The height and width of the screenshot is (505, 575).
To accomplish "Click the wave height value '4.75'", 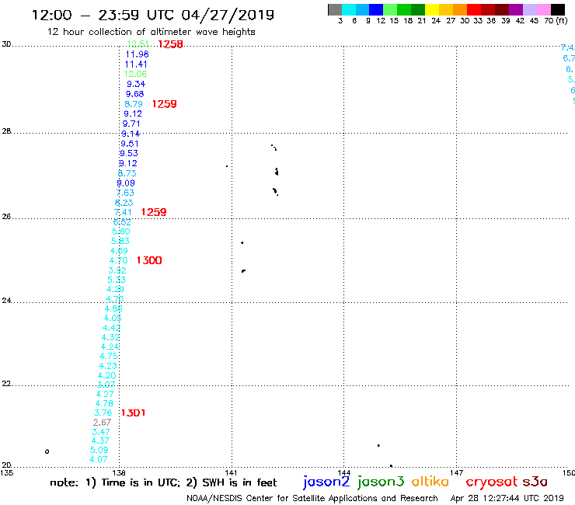I will [x=109, y=356].
